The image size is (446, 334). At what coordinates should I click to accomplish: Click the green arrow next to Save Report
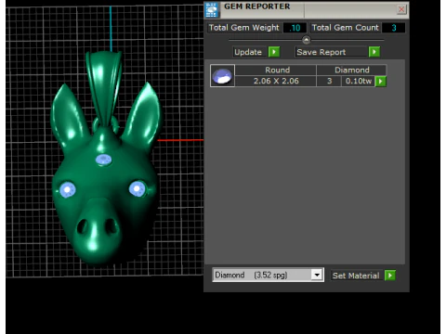[x=374, y=52]
